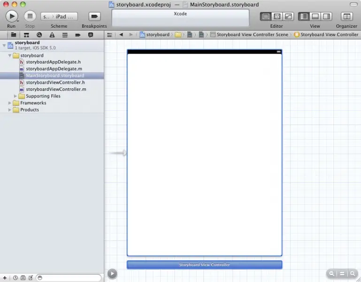
Task: Open storyboardViewController.m file
Action: point(56,89)
